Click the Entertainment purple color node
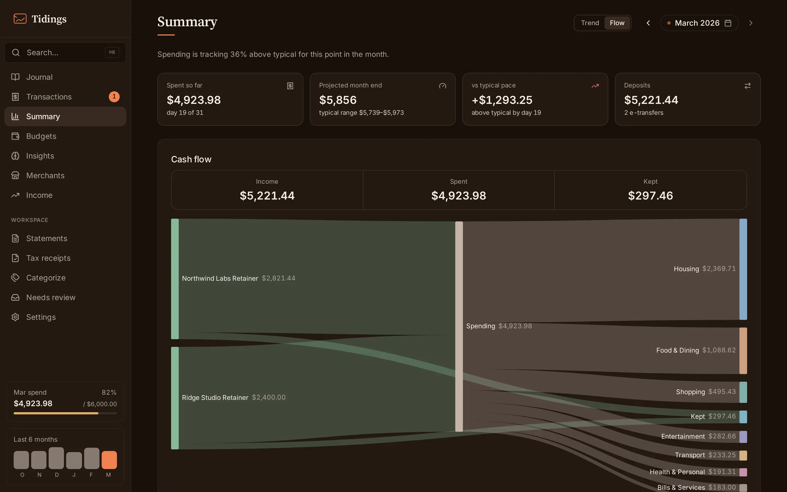 tap(743, 437)
